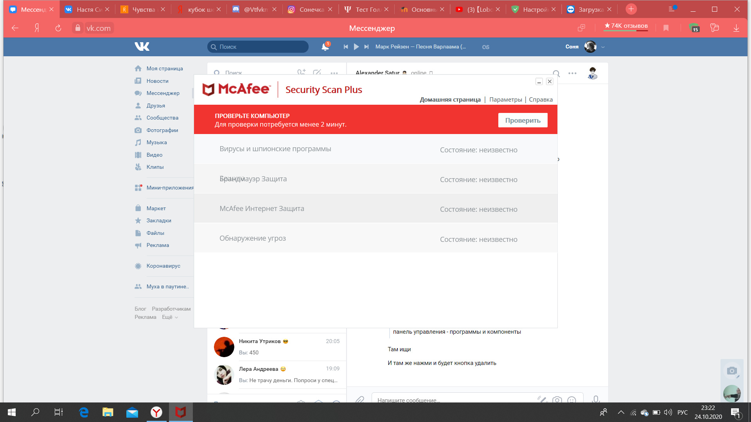Screen dimensions: 751x422
Task: Open Mail app from taskbar
Action: click(x=132, y=412)
